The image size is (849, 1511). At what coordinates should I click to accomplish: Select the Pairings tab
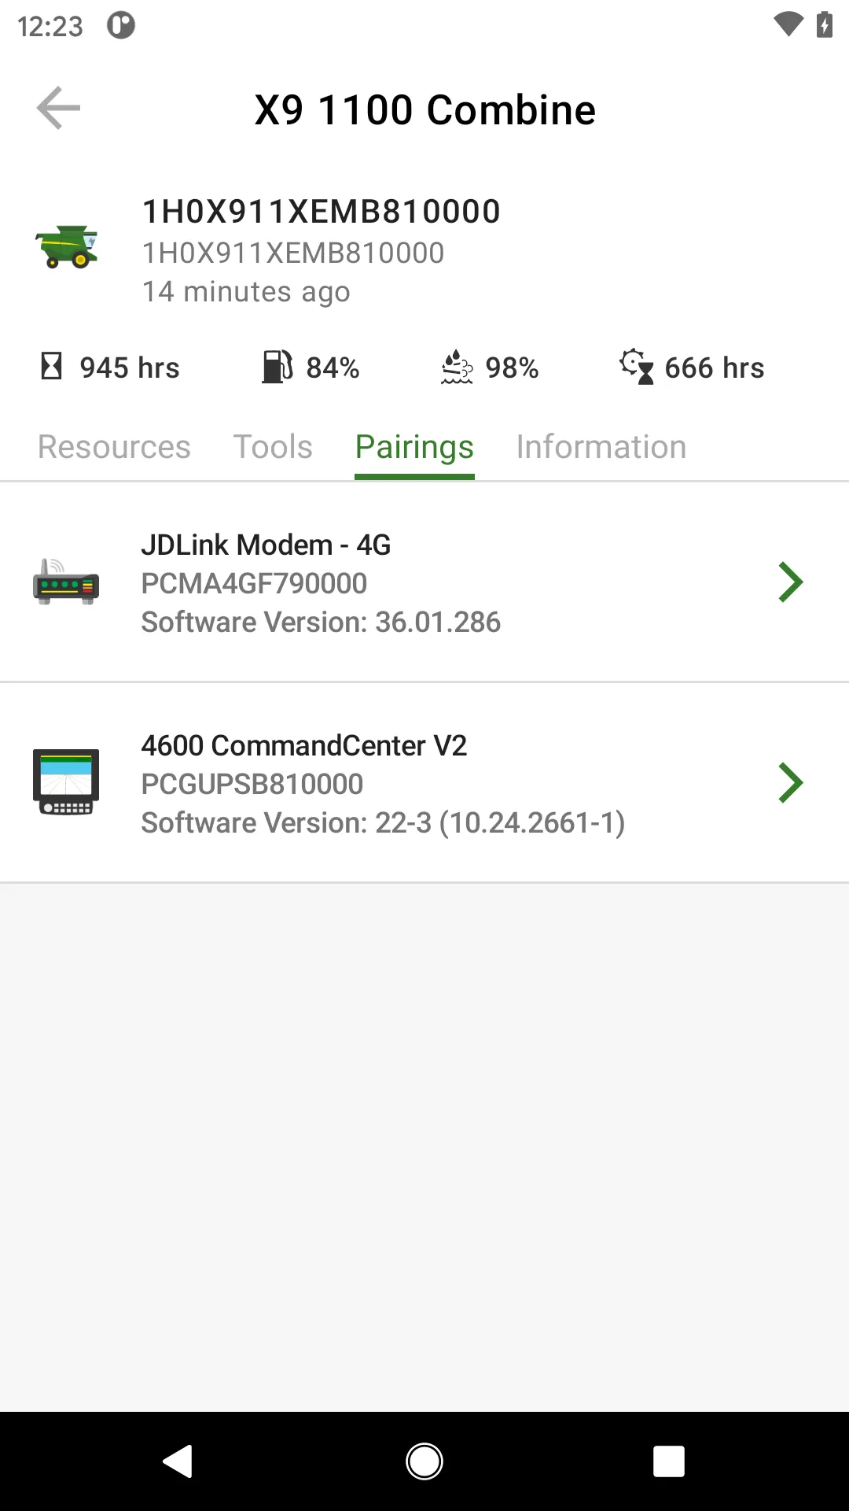[414, 447]
